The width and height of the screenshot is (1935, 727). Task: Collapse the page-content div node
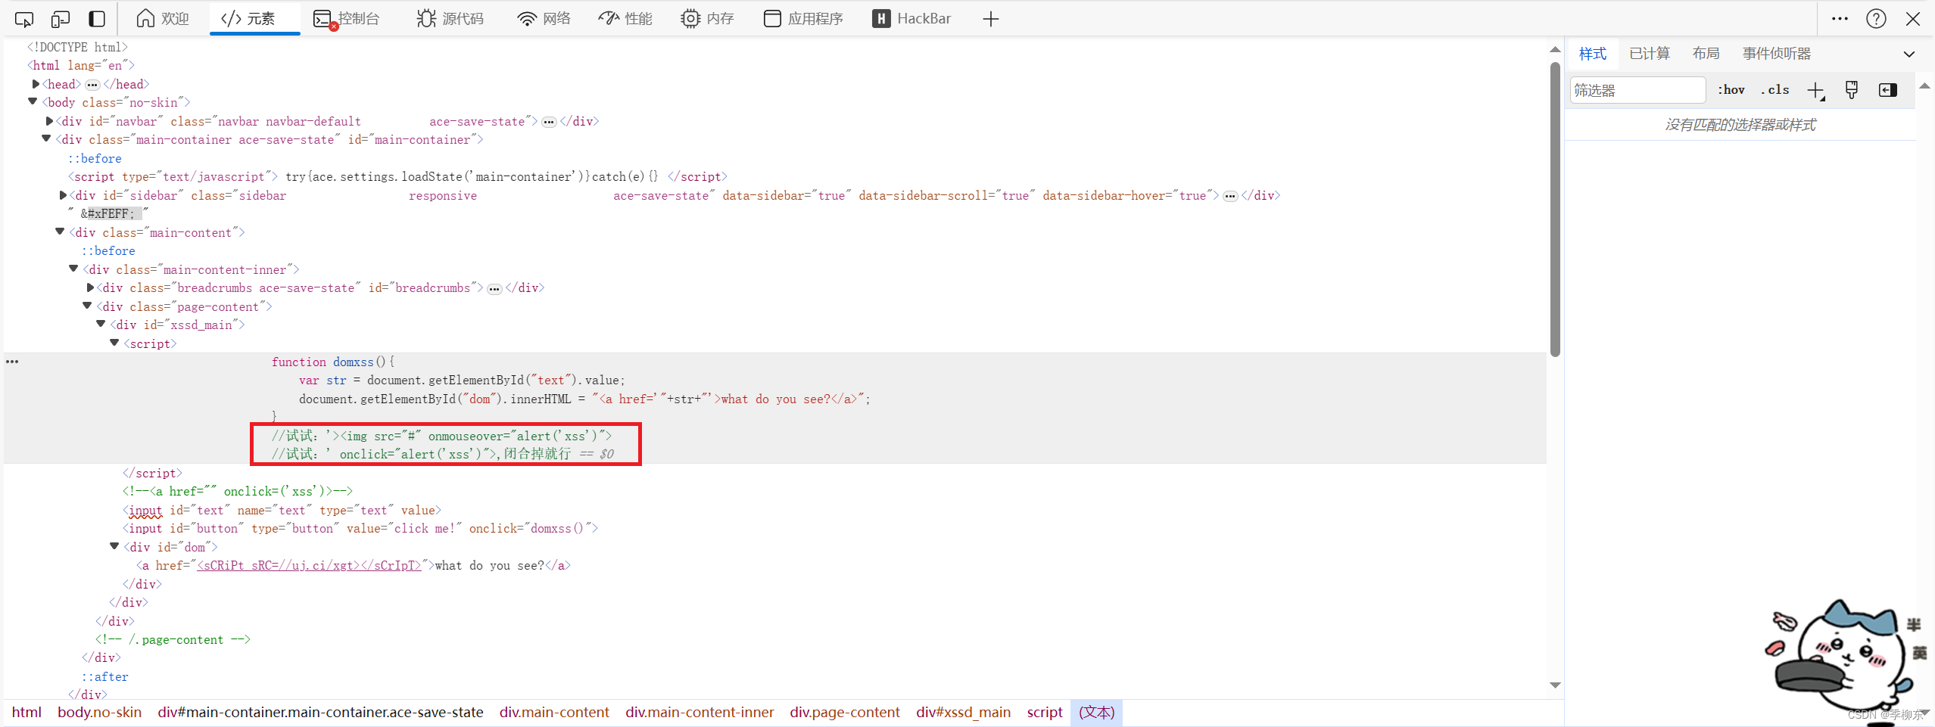[87, 306]
